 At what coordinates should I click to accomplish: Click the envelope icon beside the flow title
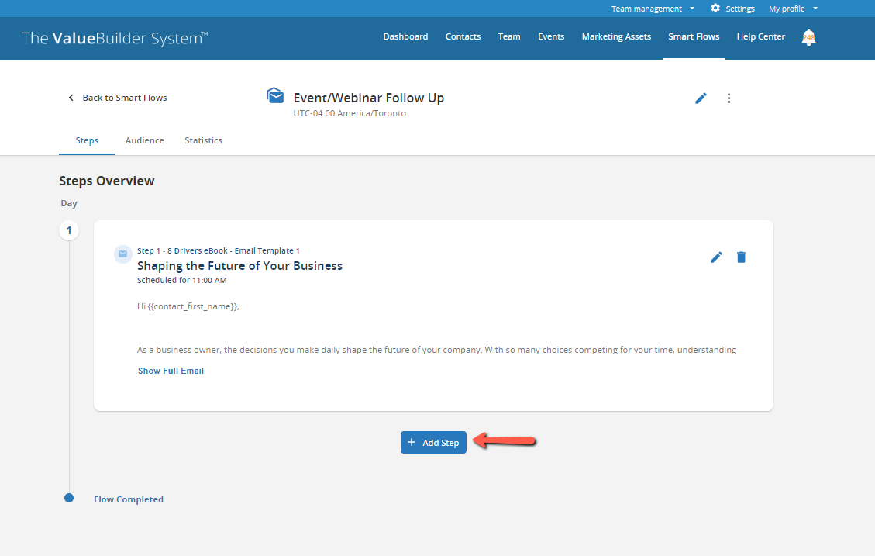(275, 94)
